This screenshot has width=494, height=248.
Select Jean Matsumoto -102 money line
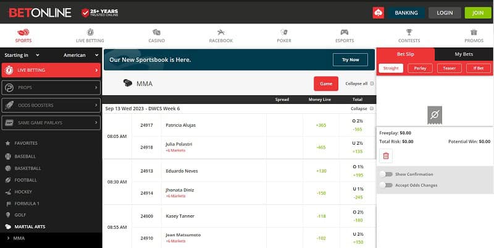tap(321, 238)
